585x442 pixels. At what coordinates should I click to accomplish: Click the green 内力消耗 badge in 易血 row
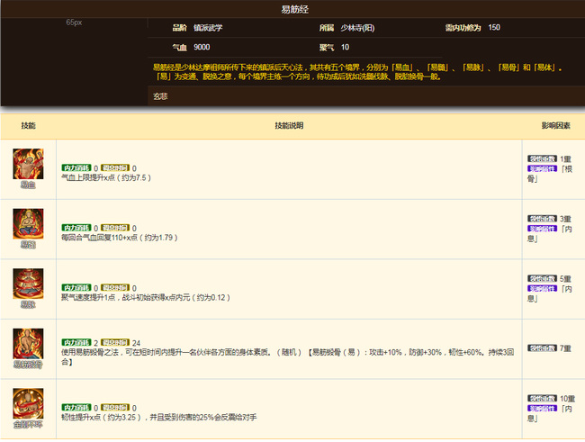coord(76,167)
